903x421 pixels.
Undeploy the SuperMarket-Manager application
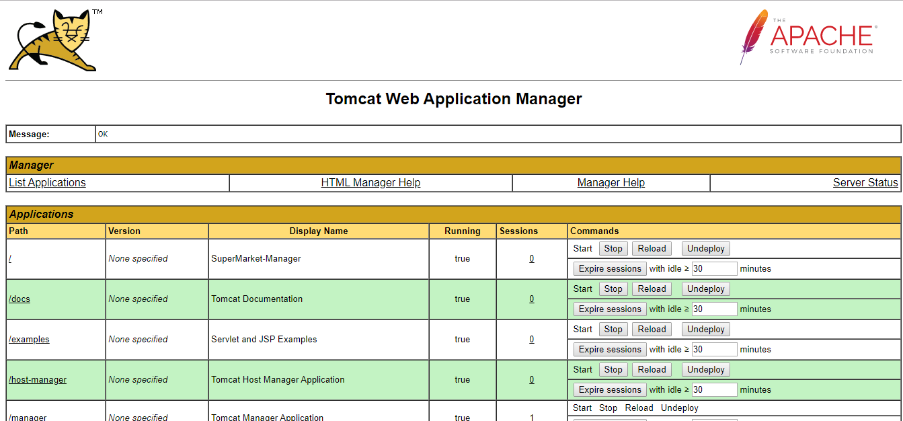point(706,249)
